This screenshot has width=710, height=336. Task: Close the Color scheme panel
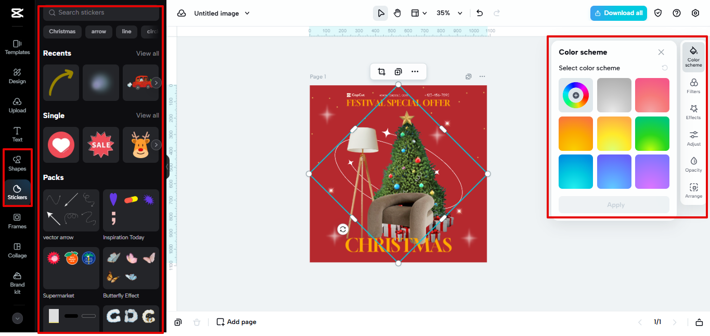[661, 52]
